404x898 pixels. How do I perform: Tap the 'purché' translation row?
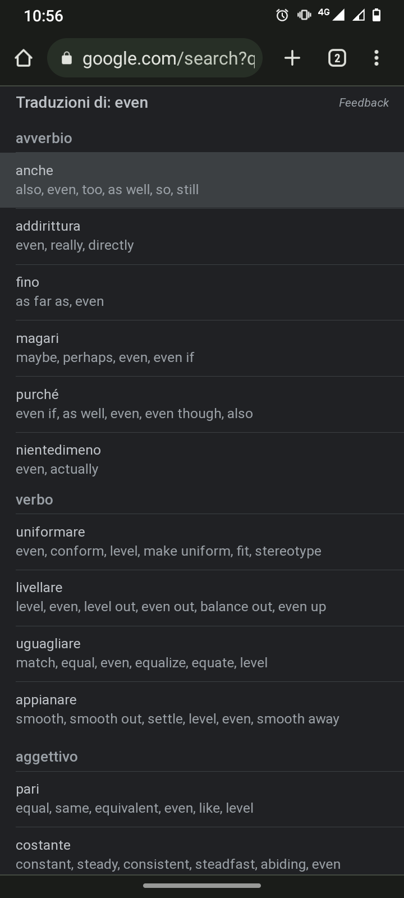(x=202, y=404)
